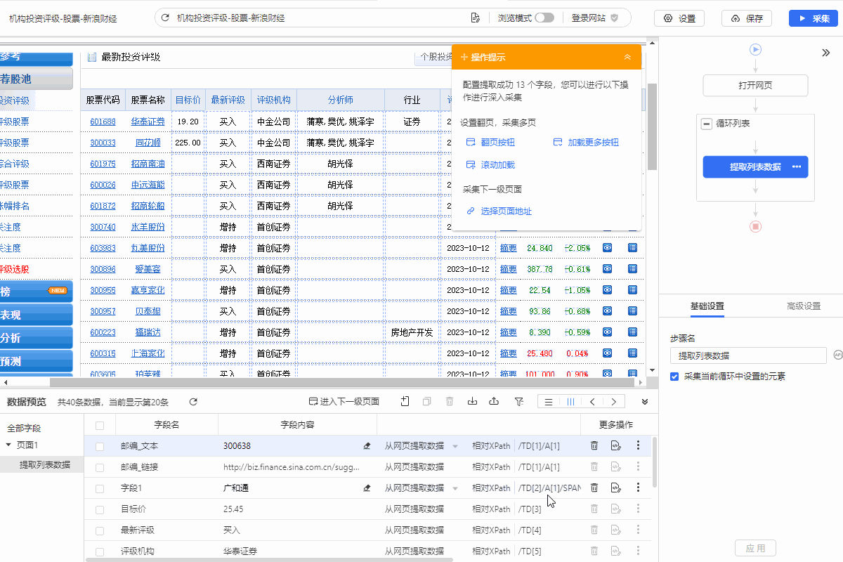This screenshot has height=562, width=843.
Task: Switch preview to vertical columns view
Action: [x=570, y=402]
